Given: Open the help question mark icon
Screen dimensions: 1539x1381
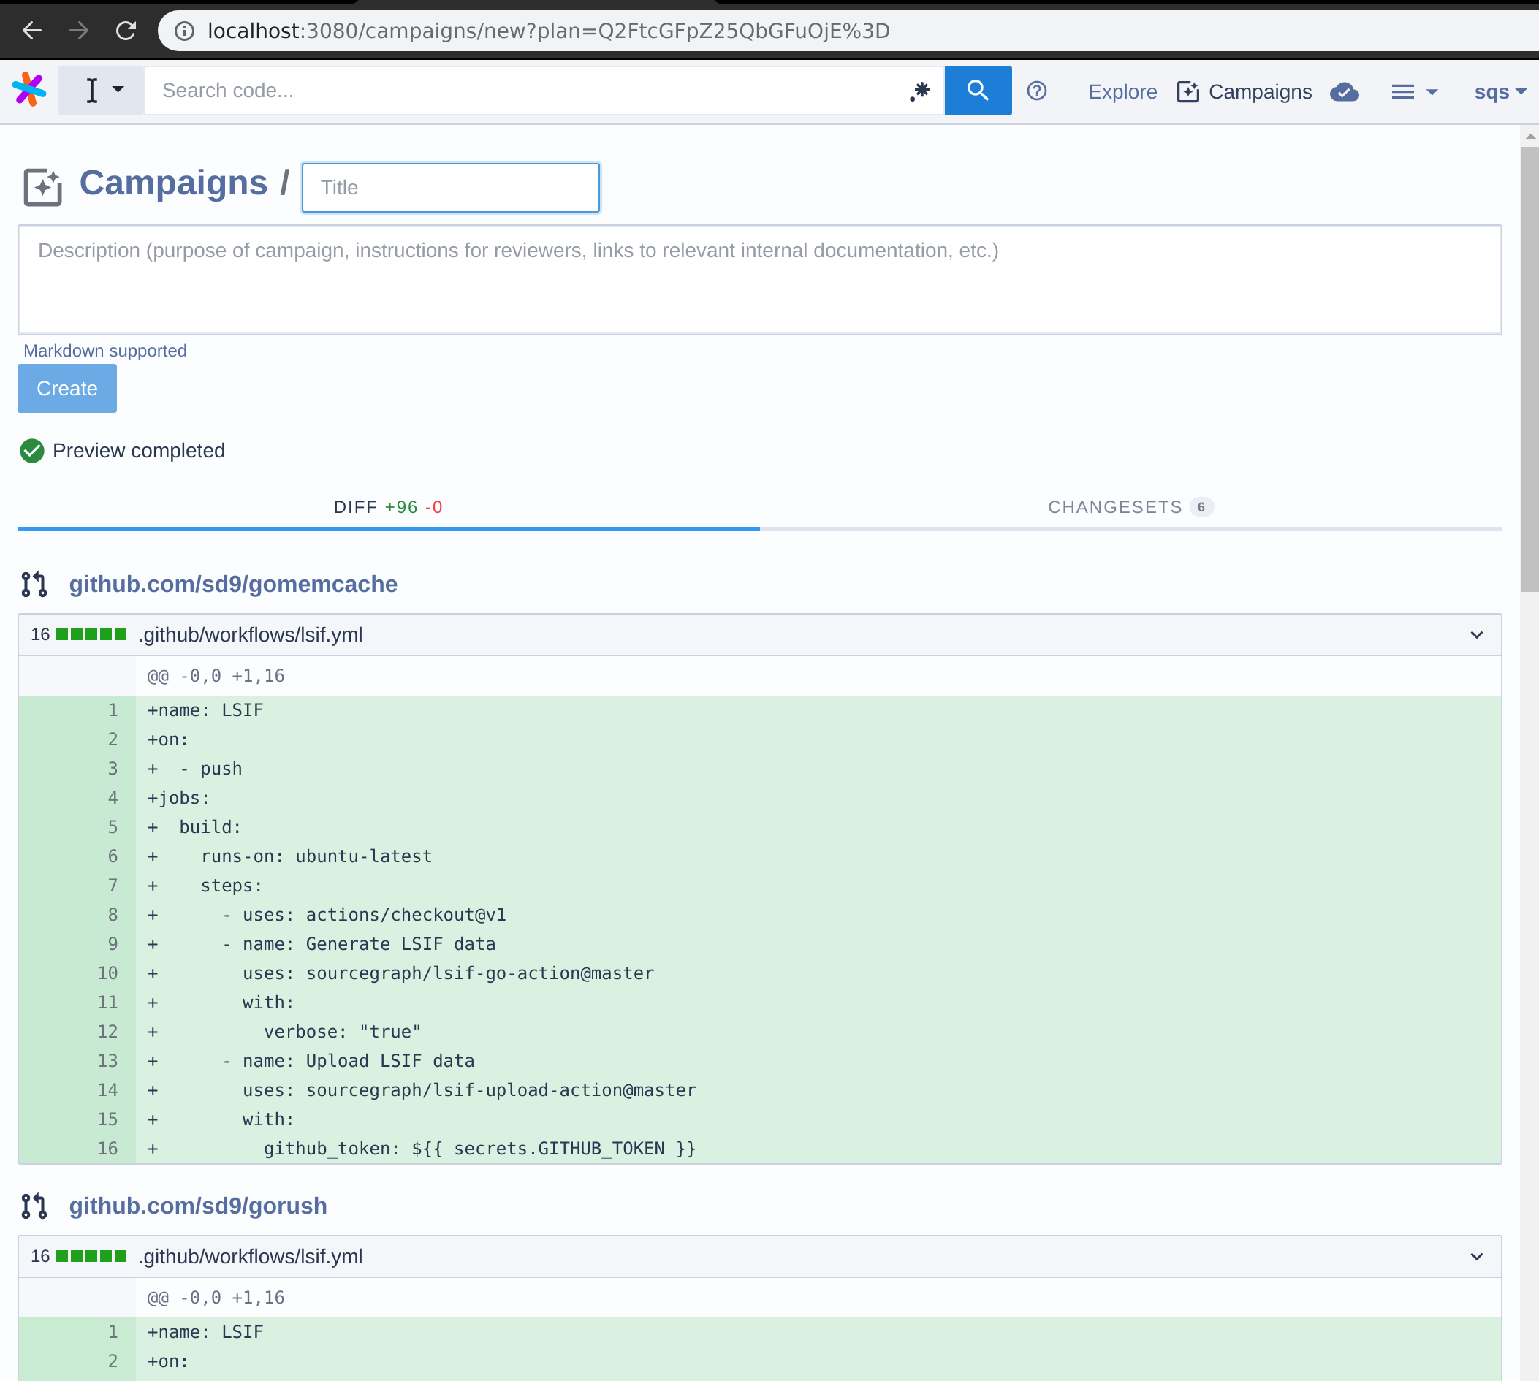Looking at the screenshot, I should (x=1036, y=91).
